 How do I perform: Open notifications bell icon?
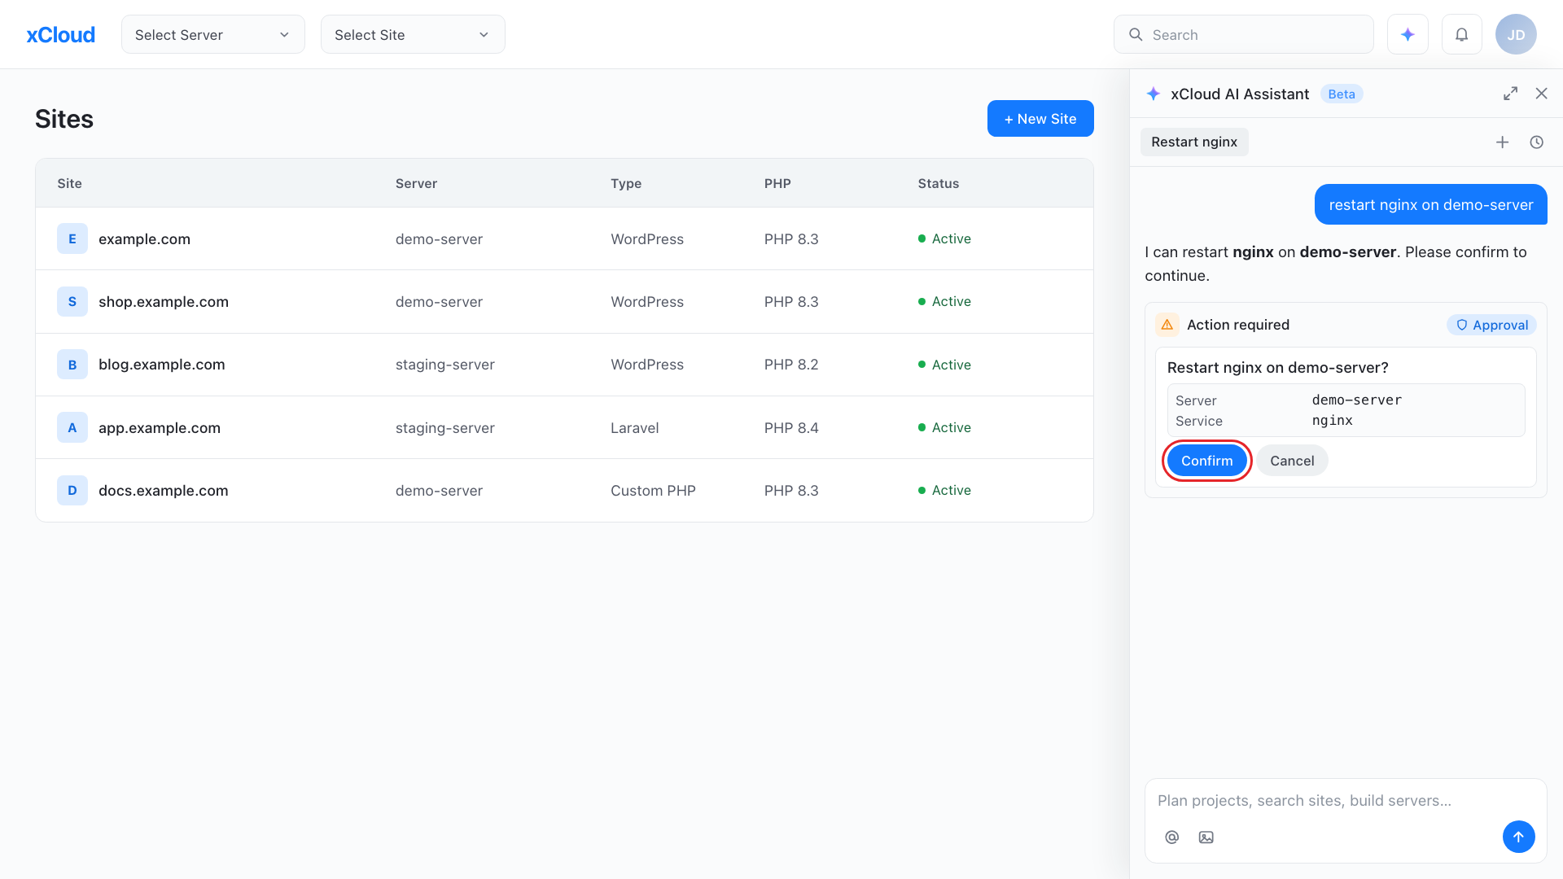1462,34
